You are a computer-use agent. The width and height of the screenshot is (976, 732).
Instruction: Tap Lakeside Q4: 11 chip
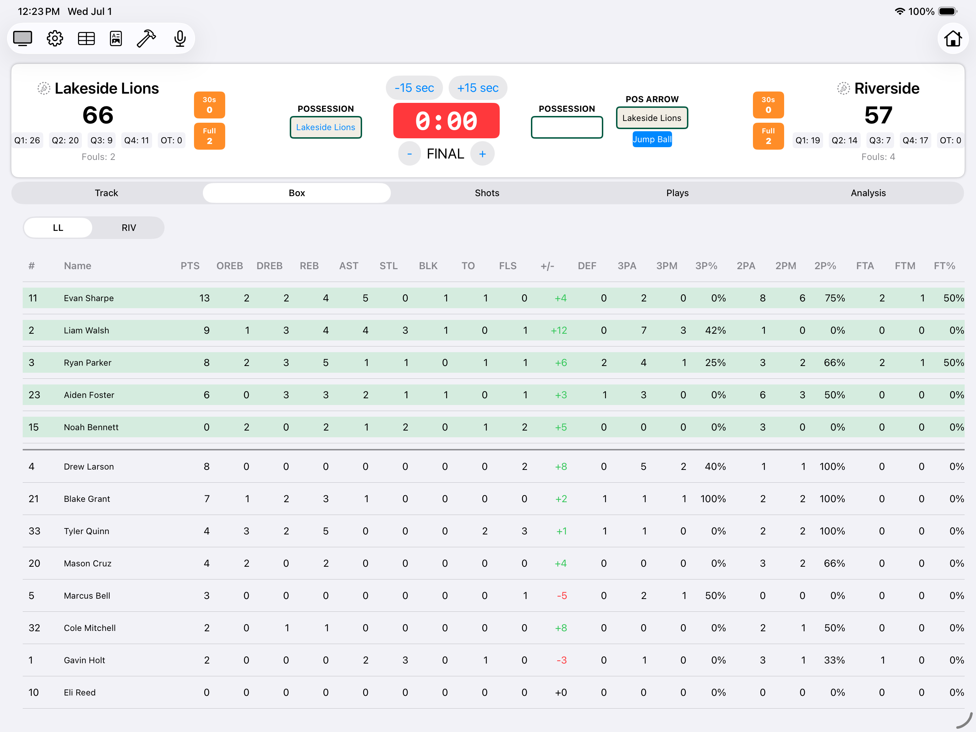pos(136,140)
